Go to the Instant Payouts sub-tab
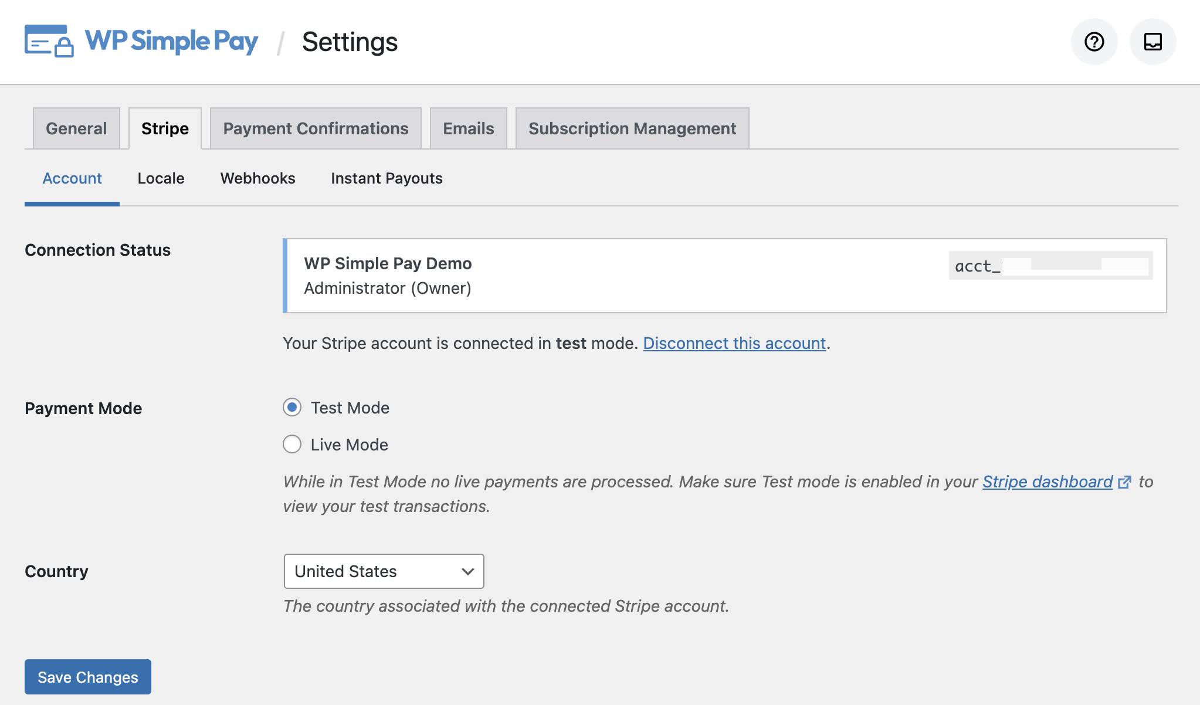Screen dimensions: 1200x705 point(387,178)
